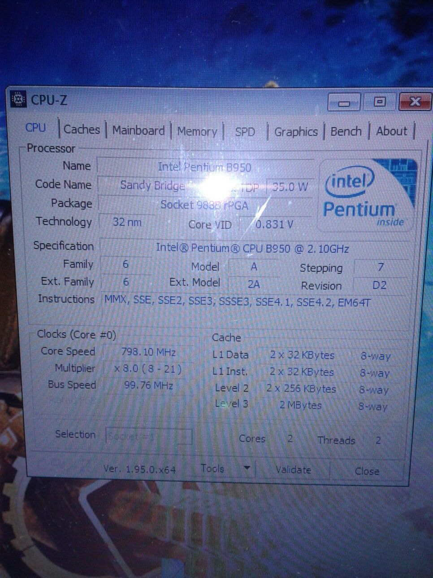Click the Ext. Model value '2A'
The height and width of the screenshot is (578, 433).
coord(254,284)
